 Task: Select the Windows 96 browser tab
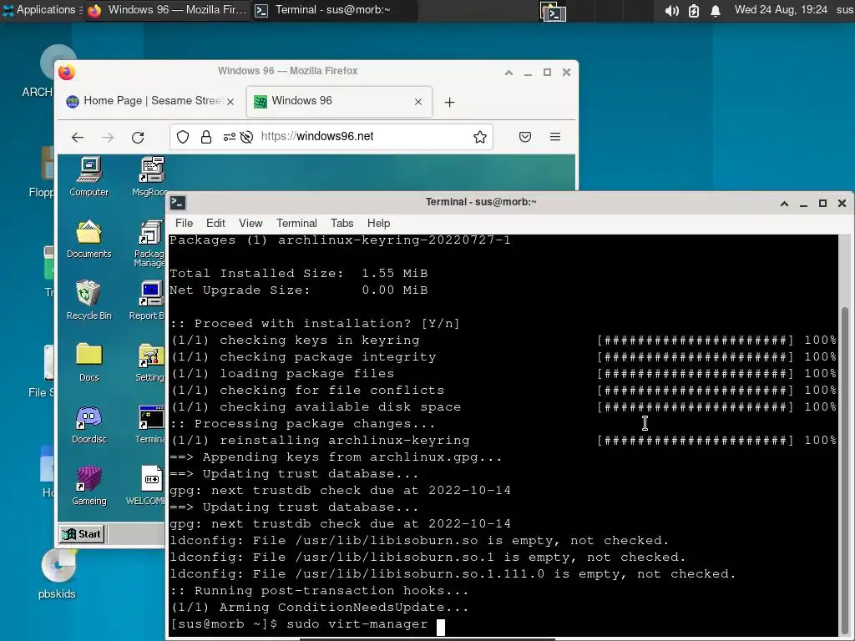pos(339,101)
